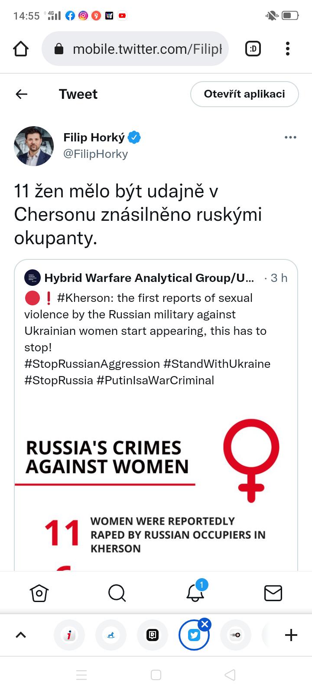This screenshot has width=312, height=694.
Task: Go to the Twitter Home tab
Action: pos(39,593)
